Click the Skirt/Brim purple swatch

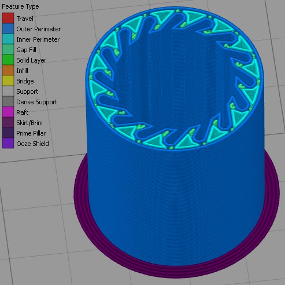pos(8,122)
